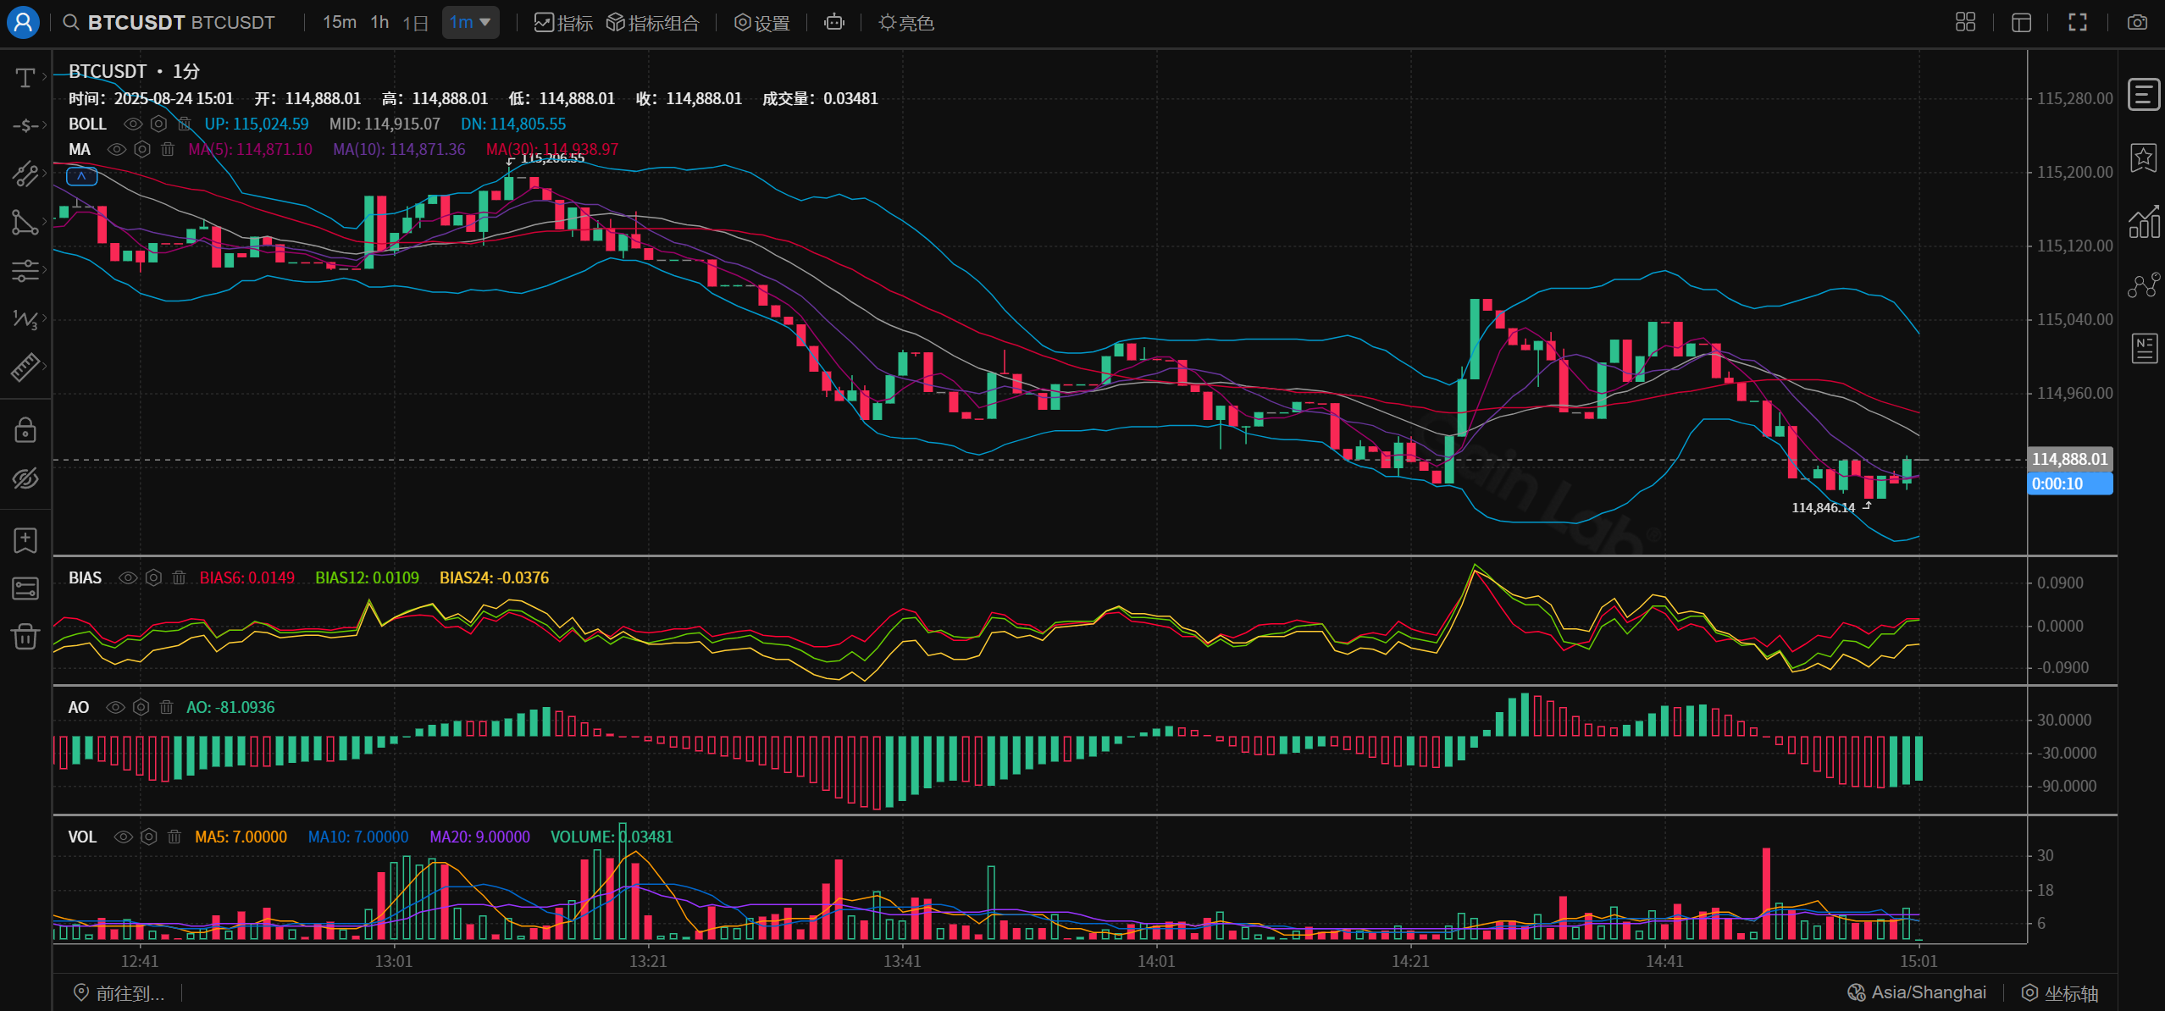Screen dimensions: 2165x1011
Task: Hide the BIAS indicator with eye icon
Action: coord(128,578)
